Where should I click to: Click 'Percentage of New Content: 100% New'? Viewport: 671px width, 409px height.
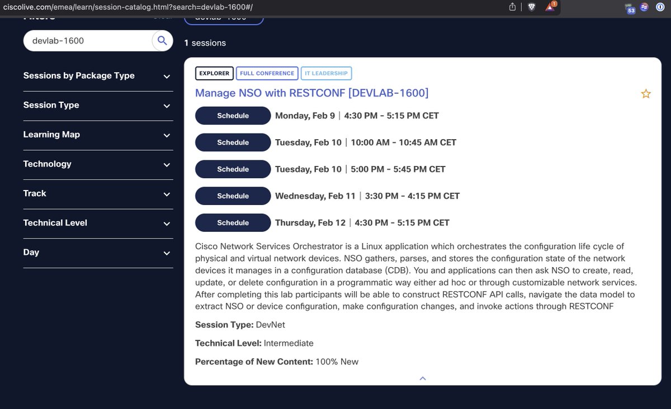point(277,362)
